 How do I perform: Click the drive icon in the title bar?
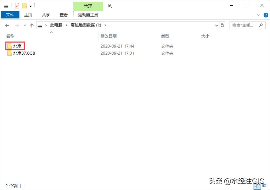pos(6,6)
